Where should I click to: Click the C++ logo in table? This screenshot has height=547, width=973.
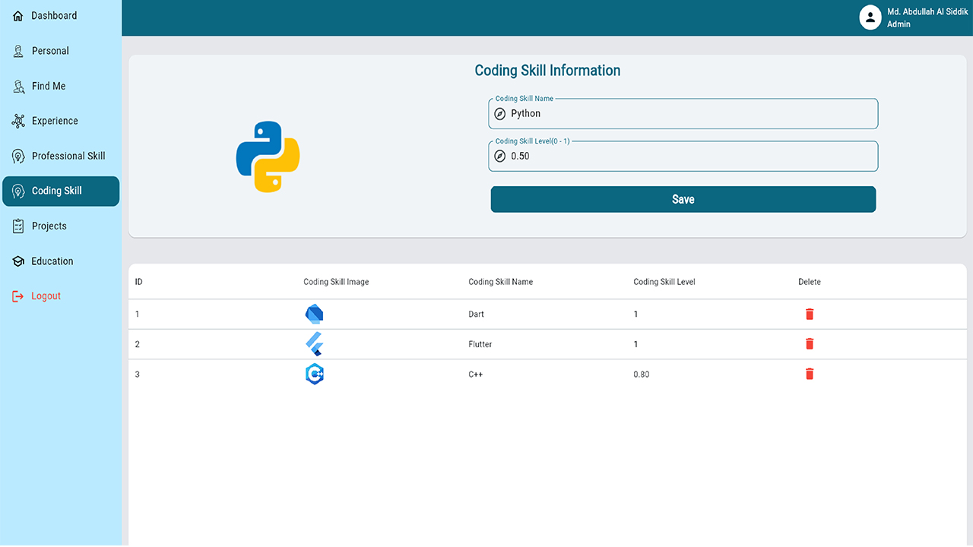(314, 374)
